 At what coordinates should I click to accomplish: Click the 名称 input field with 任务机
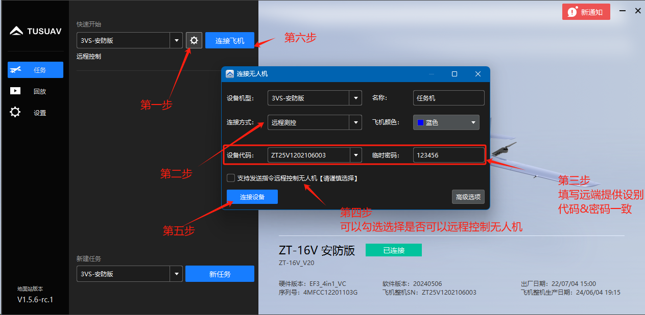[x=448, y=98]
